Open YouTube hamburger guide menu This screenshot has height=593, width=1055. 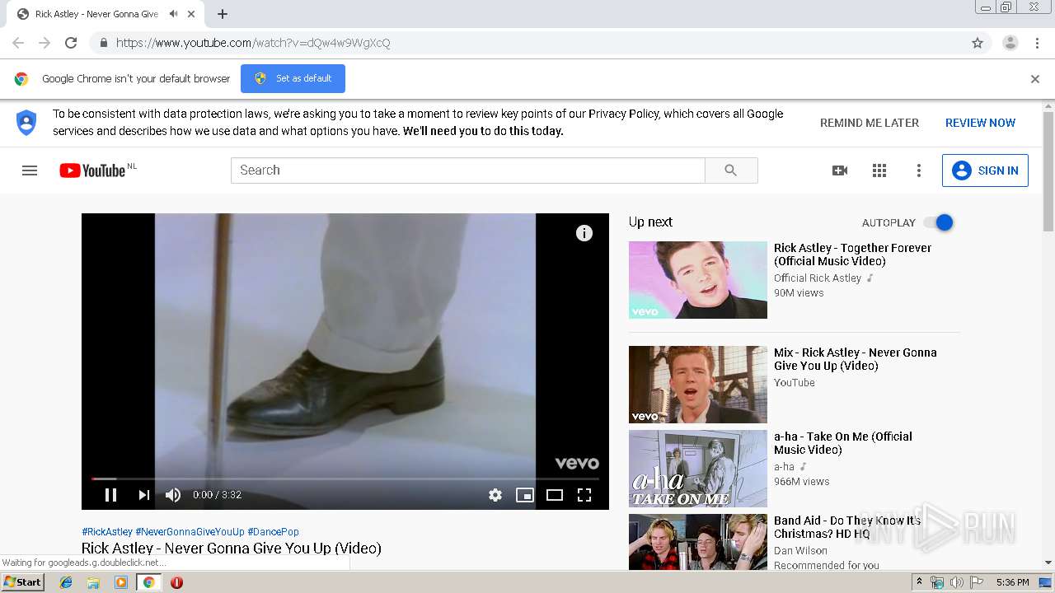coord(30,170)
